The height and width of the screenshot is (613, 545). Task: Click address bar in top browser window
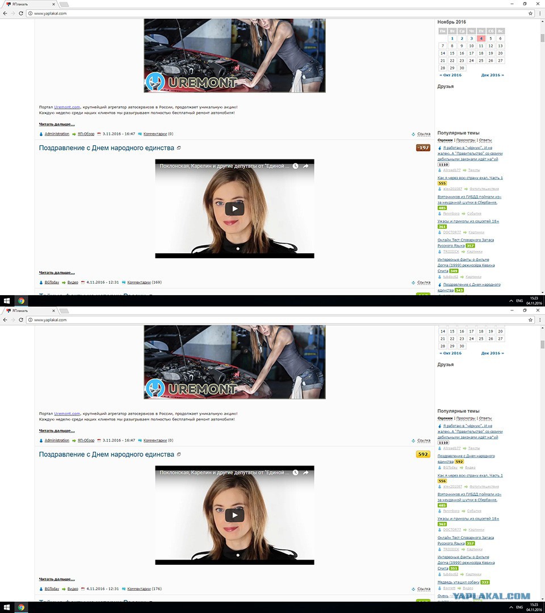278,13
